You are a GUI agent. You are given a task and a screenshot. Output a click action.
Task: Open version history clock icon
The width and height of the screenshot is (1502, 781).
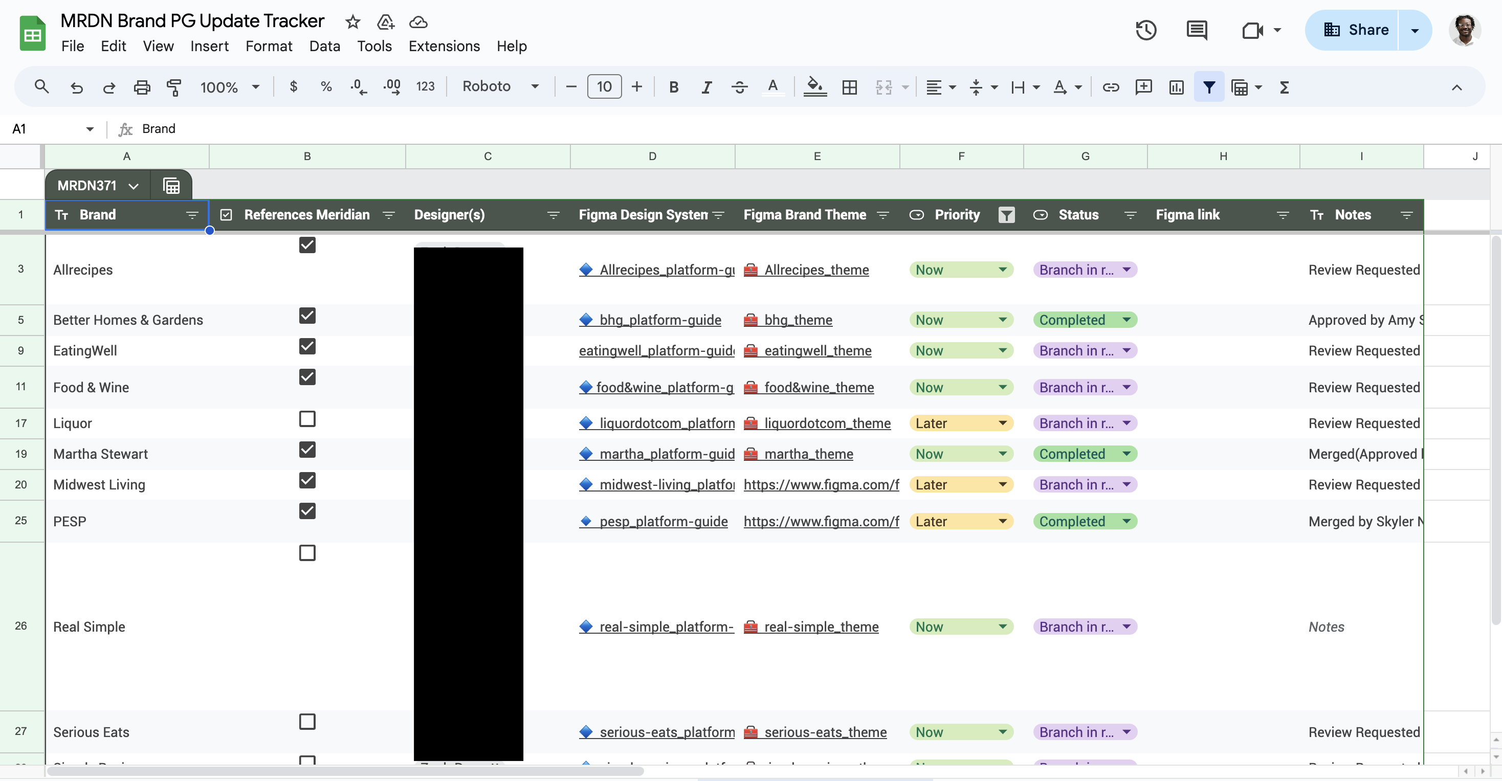(x=1146, y=30)
